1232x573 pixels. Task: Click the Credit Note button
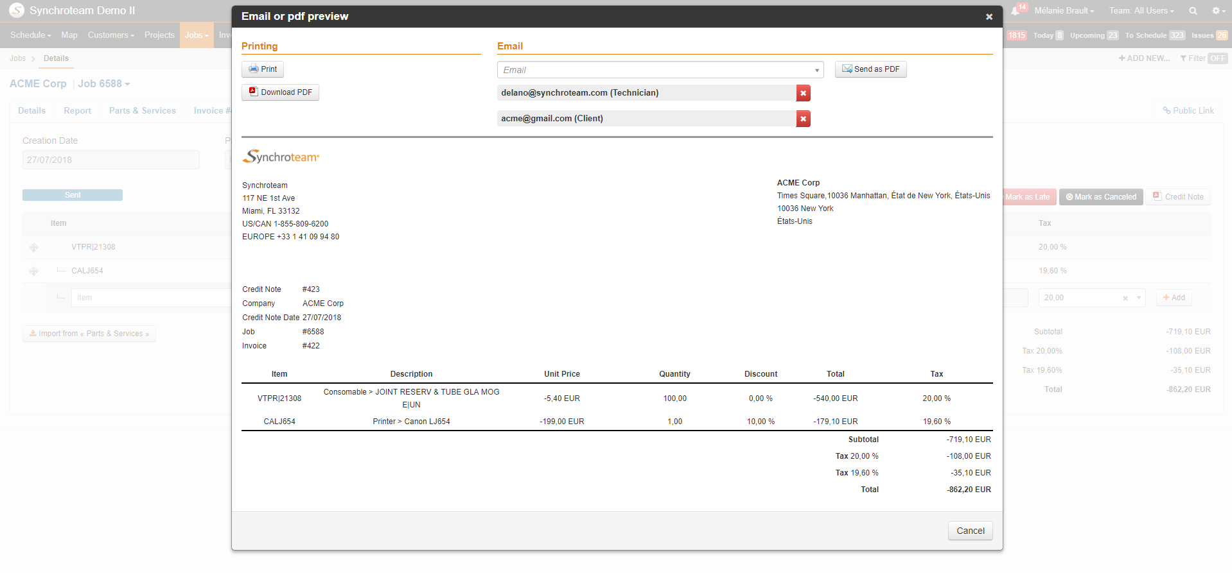tap(1178, 197)
